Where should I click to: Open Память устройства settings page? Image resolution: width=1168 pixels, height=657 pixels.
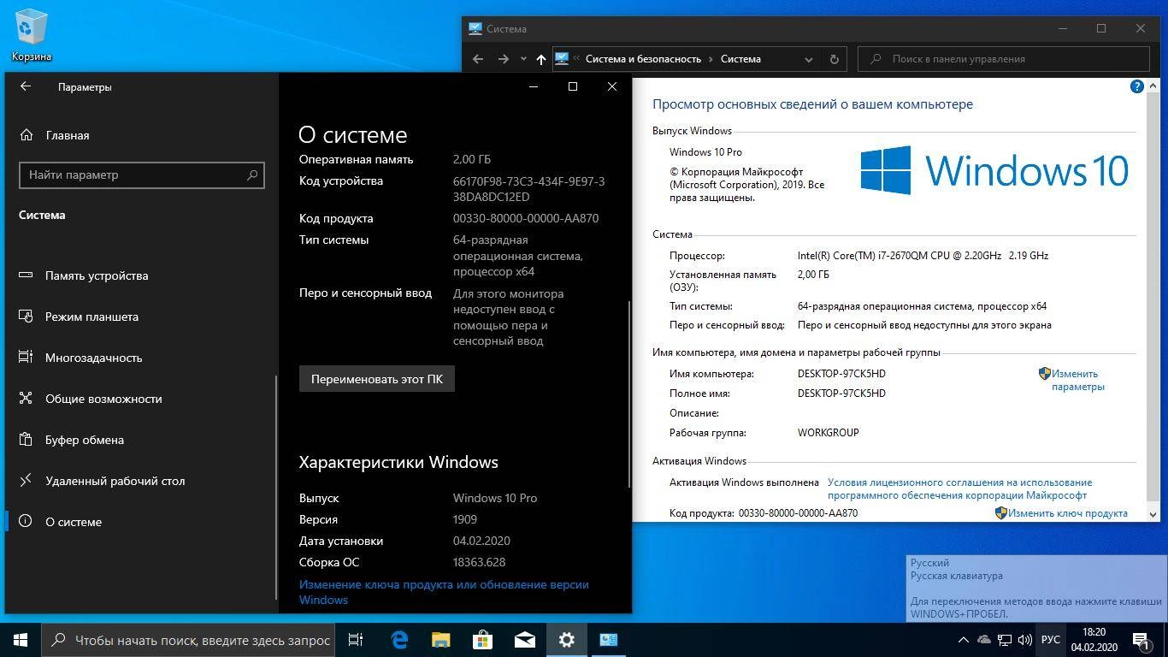tap(84, 275)
